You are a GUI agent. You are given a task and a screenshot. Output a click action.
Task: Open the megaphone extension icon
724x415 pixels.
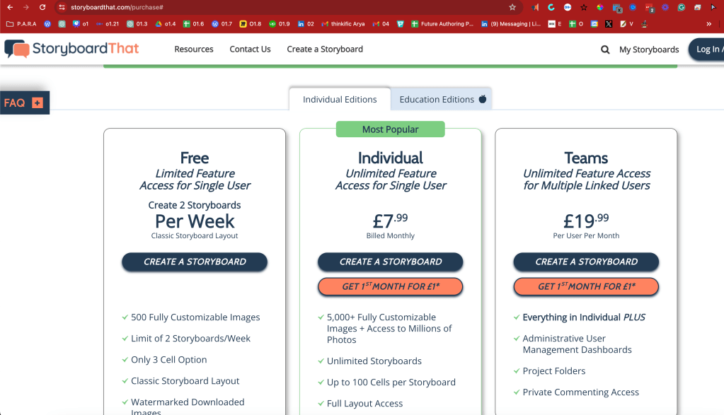coord(535,7)
